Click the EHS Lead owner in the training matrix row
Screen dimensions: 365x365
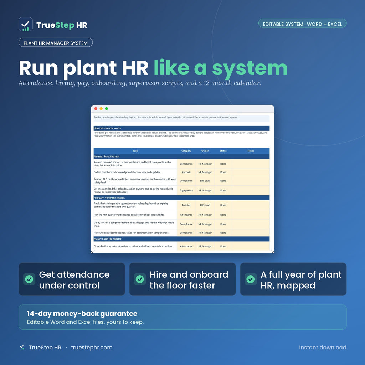point(205,205)
